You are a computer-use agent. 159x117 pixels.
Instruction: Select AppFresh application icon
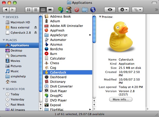(47, 30)
